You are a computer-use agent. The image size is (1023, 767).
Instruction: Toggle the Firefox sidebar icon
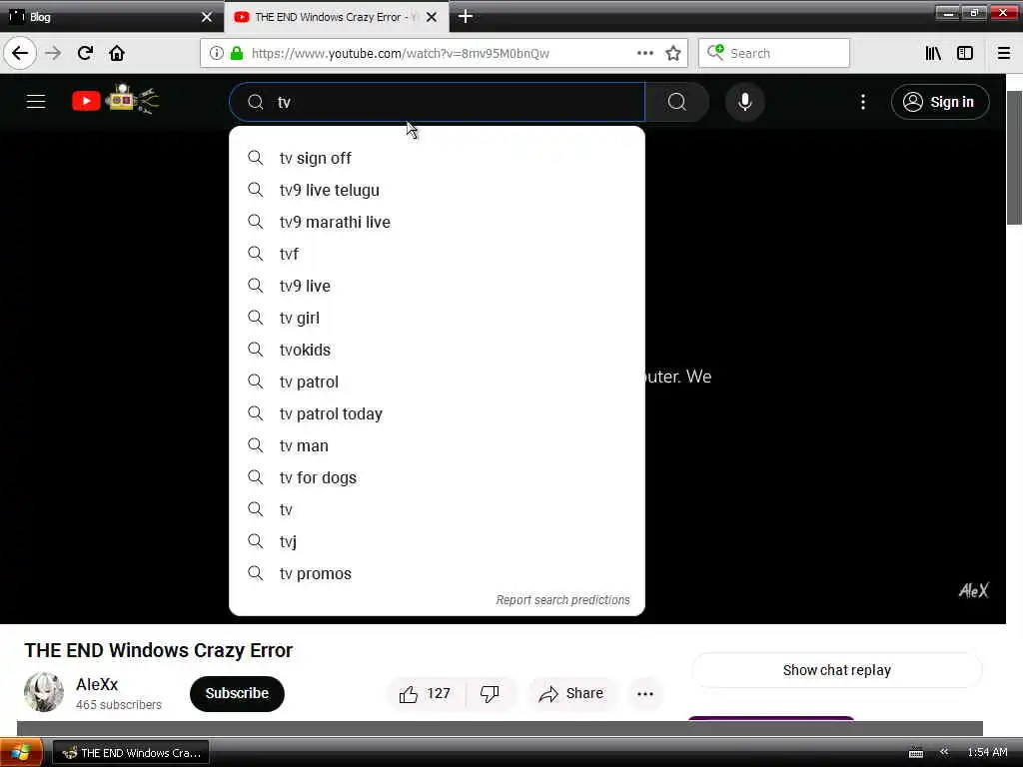coord(965,53)
